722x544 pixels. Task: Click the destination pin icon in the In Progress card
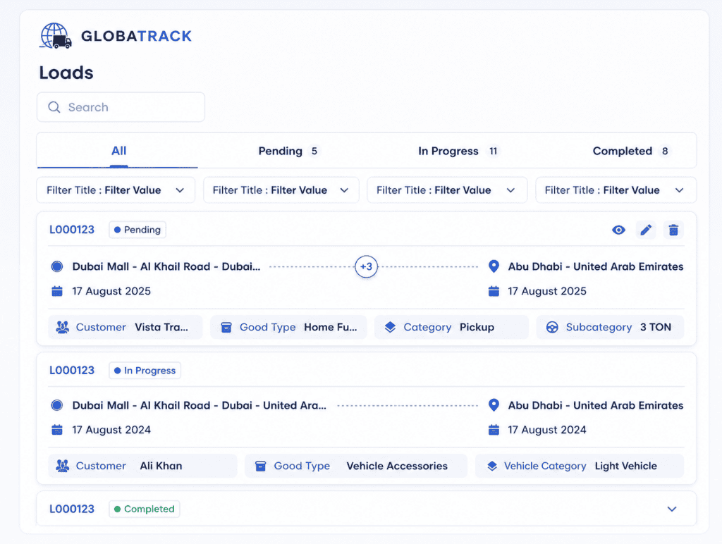(x=494, y=405)
